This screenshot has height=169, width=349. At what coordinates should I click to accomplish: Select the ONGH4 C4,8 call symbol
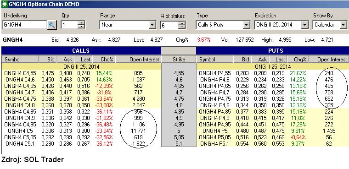pyautogui.click(x=20, y=105)
